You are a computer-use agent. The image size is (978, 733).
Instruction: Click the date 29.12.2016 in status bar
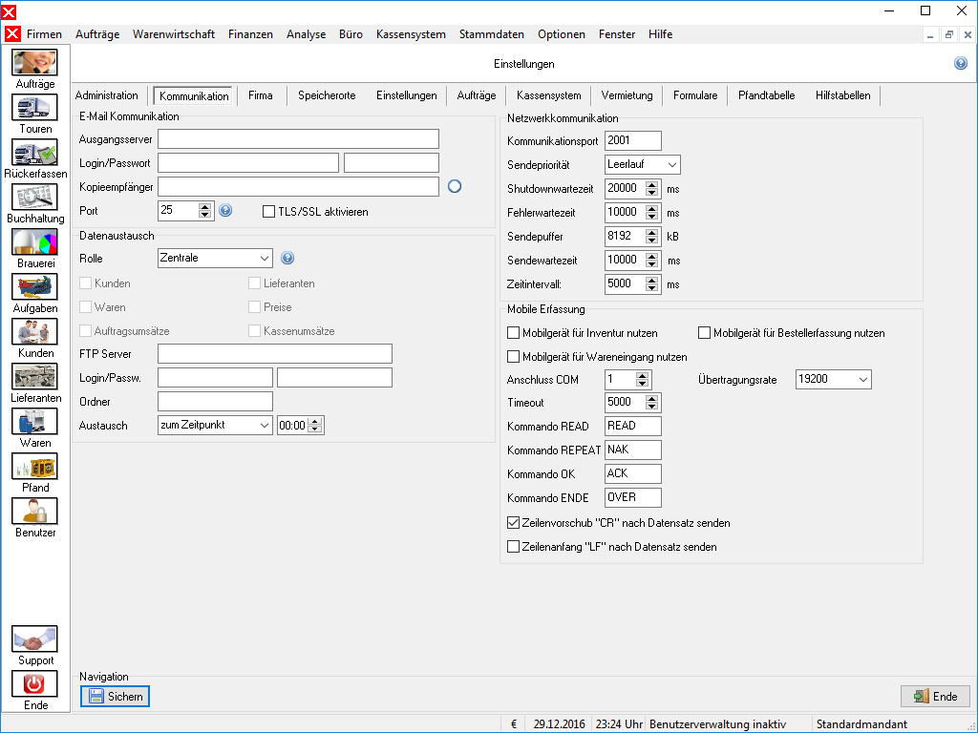pyautogui.click(x=559, y=724)
